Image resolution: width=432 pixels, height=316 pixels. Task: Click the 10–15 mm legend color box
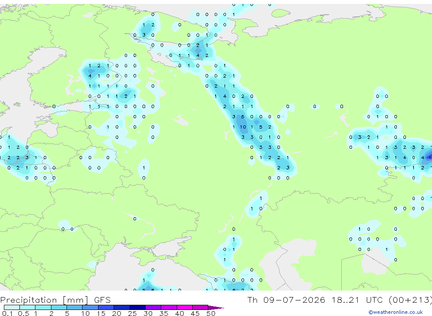tap(90, 307)
